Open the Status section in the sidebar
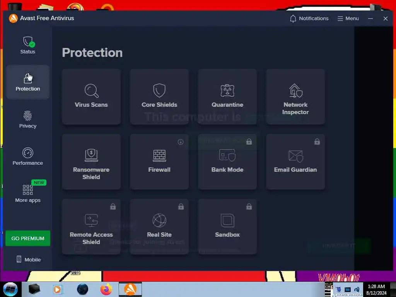This screenshot has height=297, width=396. (x=28, y=46)
